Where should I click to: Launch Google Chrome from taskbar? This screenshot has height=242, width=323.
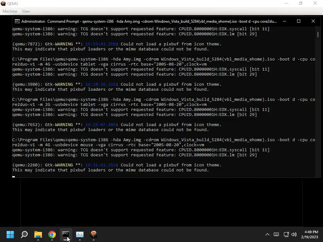point(52,234)
